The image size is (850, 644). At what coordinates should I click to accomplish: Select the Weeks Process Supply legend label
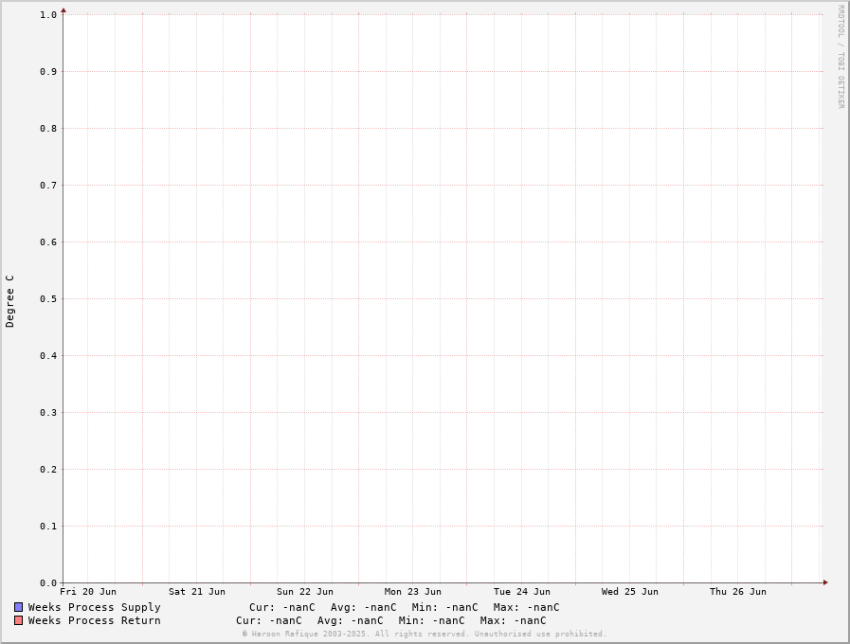tap(94, 607)
